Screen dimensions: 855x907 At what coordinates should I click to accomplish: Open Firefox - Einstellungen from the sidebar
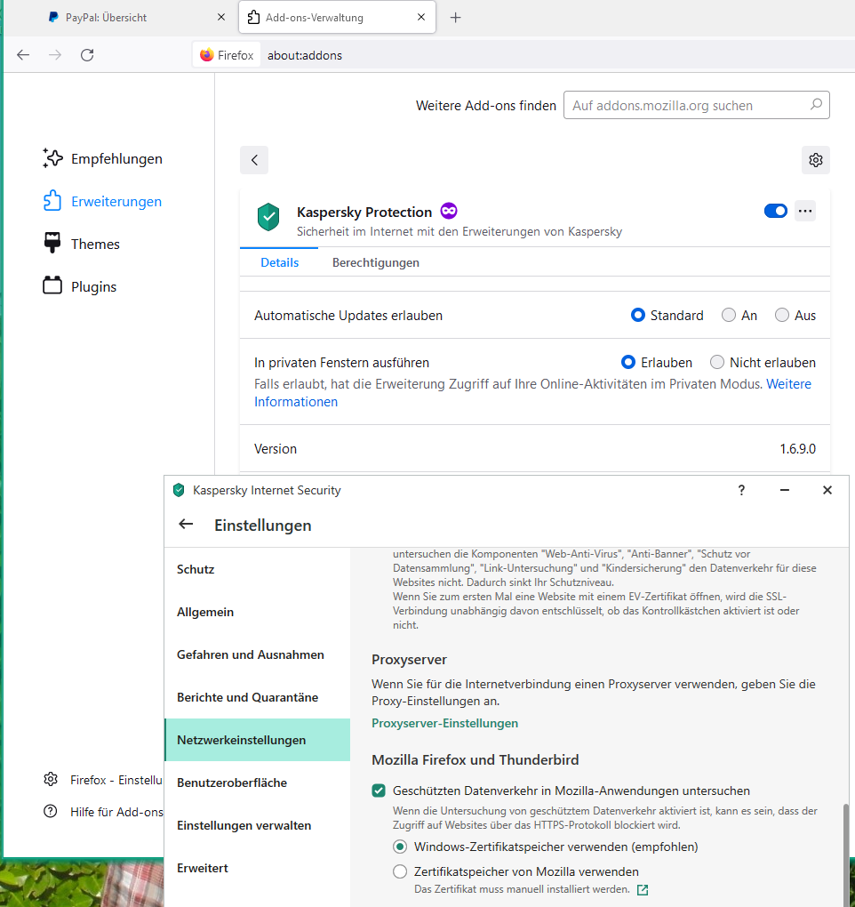click(x=103, y=780)
